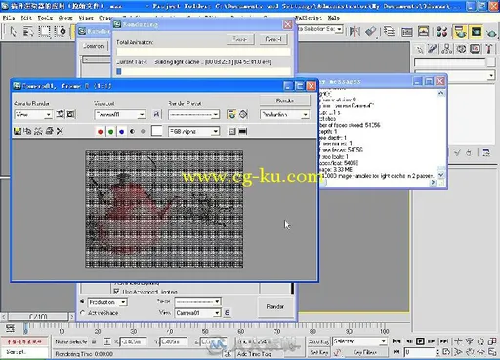Choose the Rectangular Selection Region tool
Viewport: 500px width, 360px height.
44,32
